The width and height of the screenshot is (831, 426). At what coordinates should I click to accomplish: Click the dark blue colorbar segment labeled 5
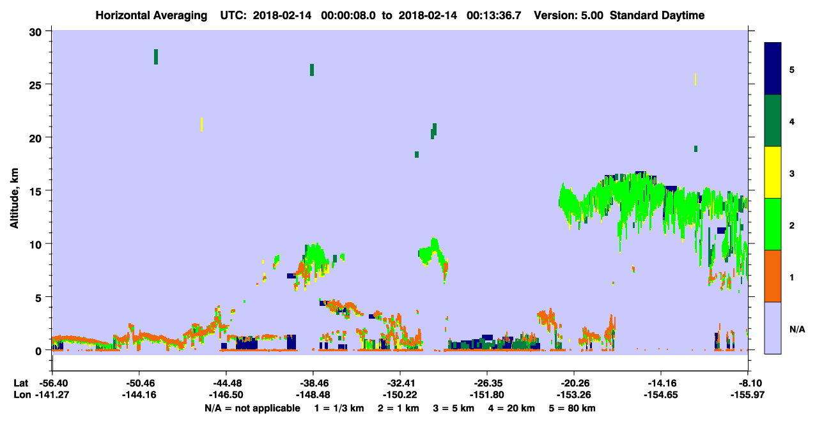(773, 69)
